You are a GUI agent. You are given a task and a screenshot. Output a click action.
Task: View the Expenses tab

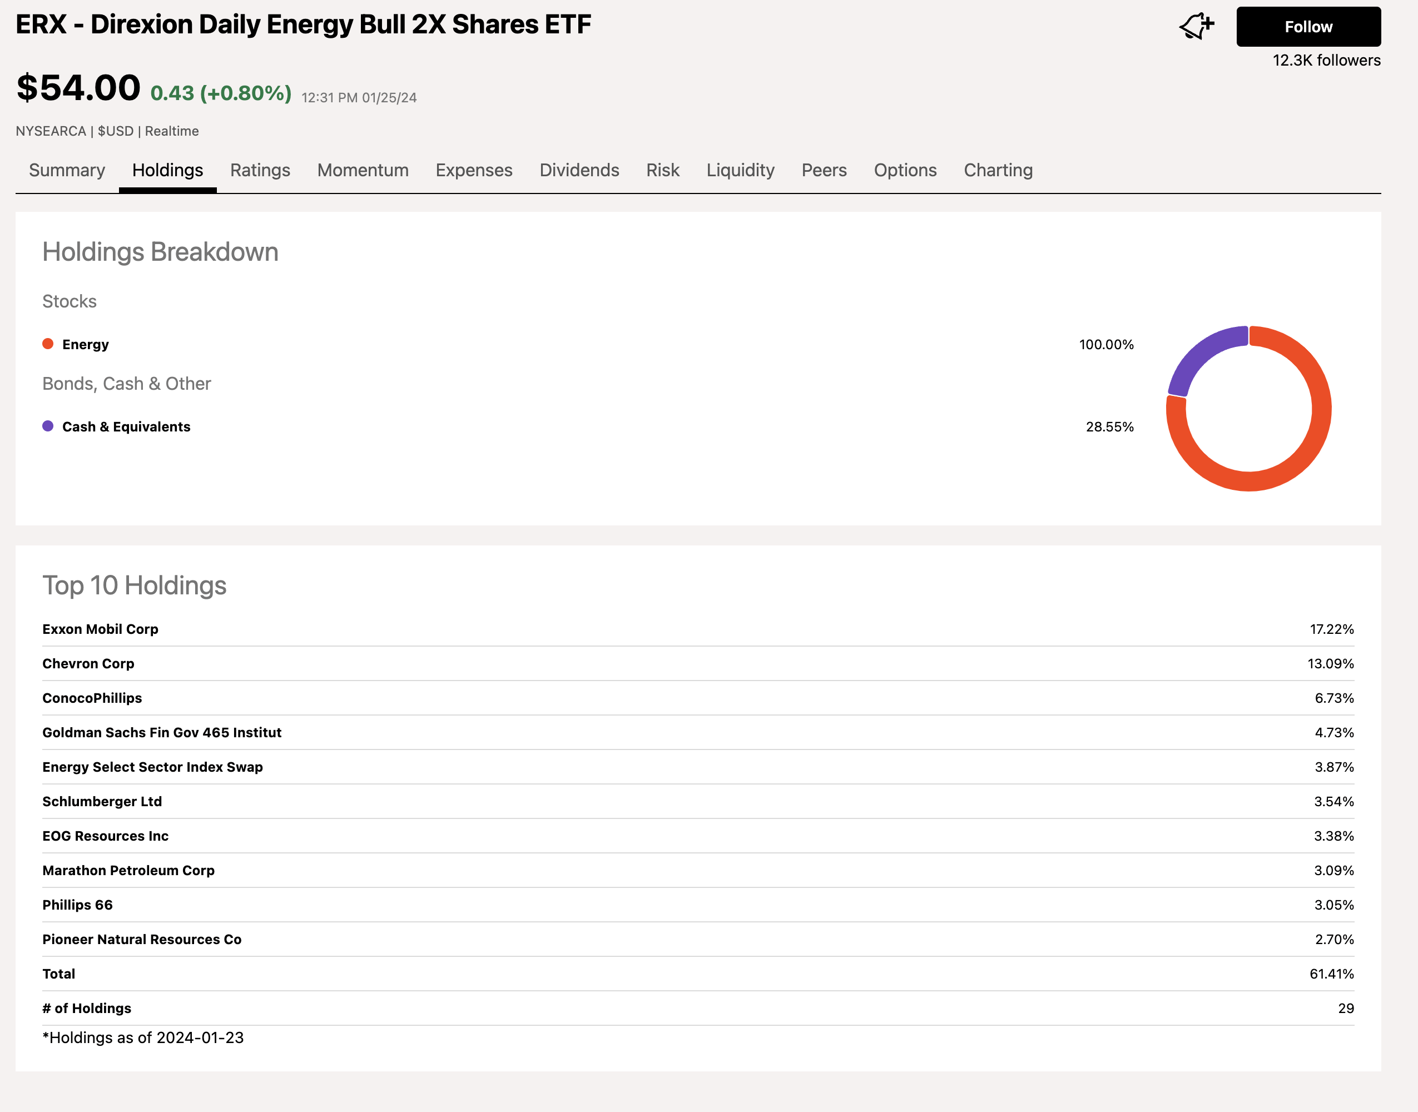[473, 170]
